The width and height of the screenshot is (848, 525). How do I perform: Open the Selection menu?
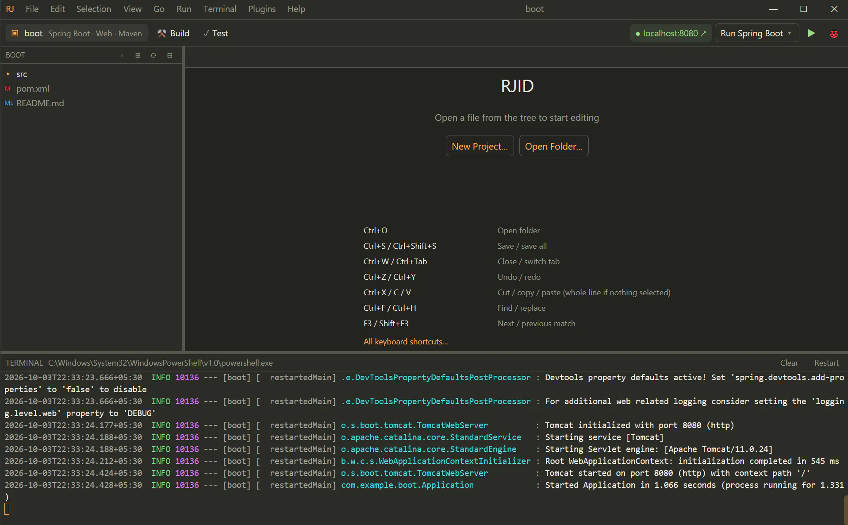pyautogui.click(x=94, y=9)
